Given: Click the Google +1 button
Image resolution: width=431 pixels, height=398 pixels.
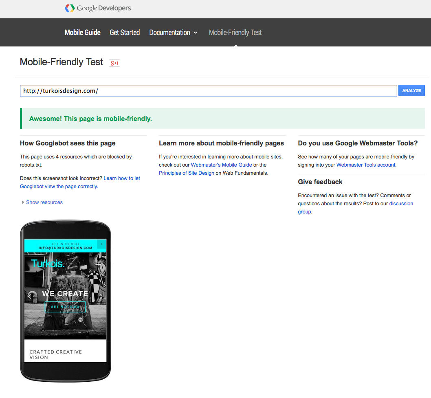Looking at the screenshot, I should pyautogui.click(x=114, y=63).
